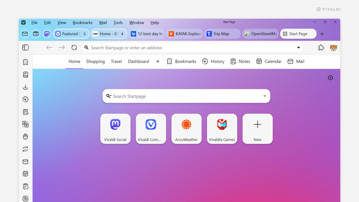359x202 pixels.
Task: Open the Mail menu
Action: 103,22
